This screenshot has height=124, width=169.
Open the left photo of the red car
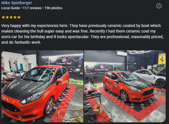[42, 86]
